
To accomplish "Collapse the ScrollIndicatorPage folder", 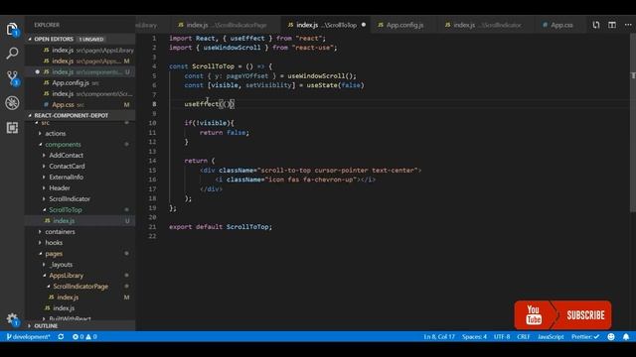I will coord(80,287).
